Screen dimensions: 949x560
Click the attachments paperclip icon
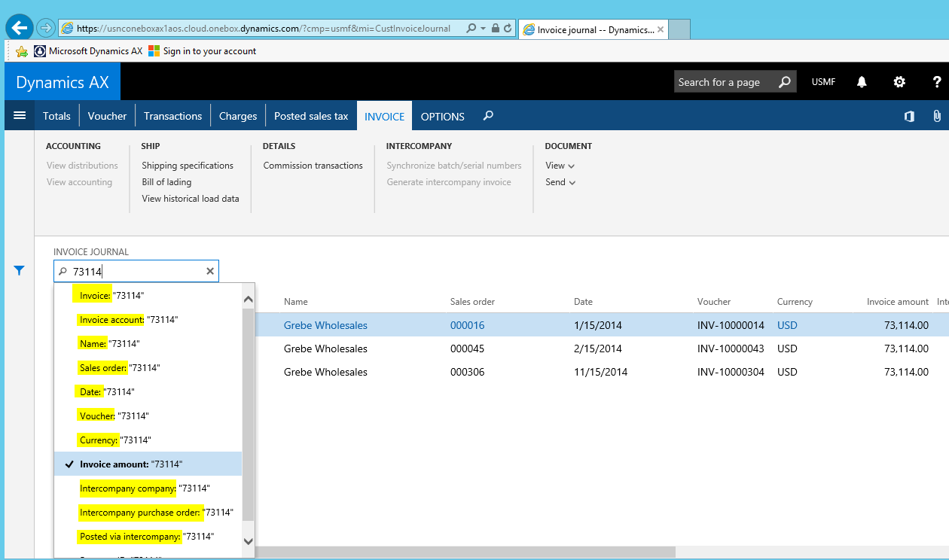click(x=936, y=116)
